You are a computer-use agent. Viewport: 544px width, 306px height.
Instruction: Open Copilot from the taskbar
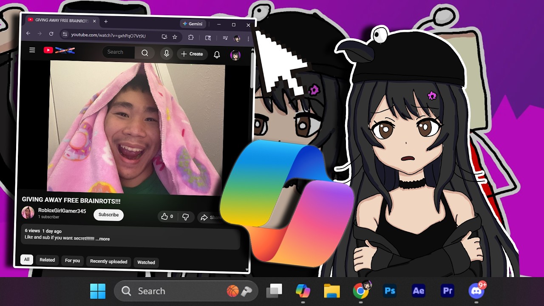[x=303, y=291]
